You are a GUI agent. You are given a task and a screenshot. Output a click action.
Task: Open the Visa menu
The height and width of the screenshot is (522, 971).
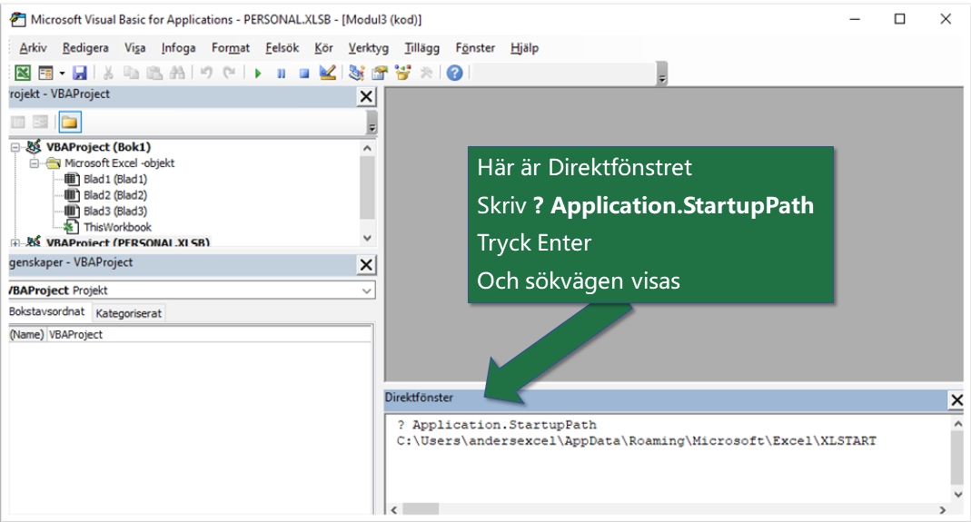pyautogui.click(x=135, y=48)
